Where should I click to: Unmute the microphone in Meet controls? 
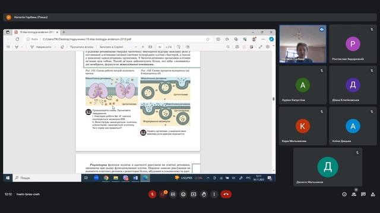click(x=152, y=194)
